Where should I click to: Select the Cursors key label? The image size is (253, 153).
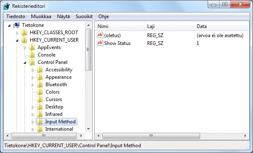point(54,99)
